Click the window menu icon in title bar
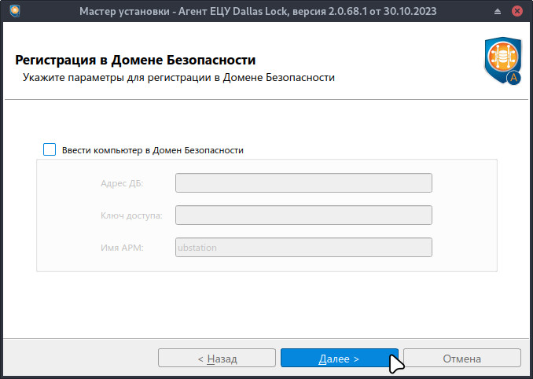Image resolution: width=533 pixels, height=379 pixels. (12, 12)
